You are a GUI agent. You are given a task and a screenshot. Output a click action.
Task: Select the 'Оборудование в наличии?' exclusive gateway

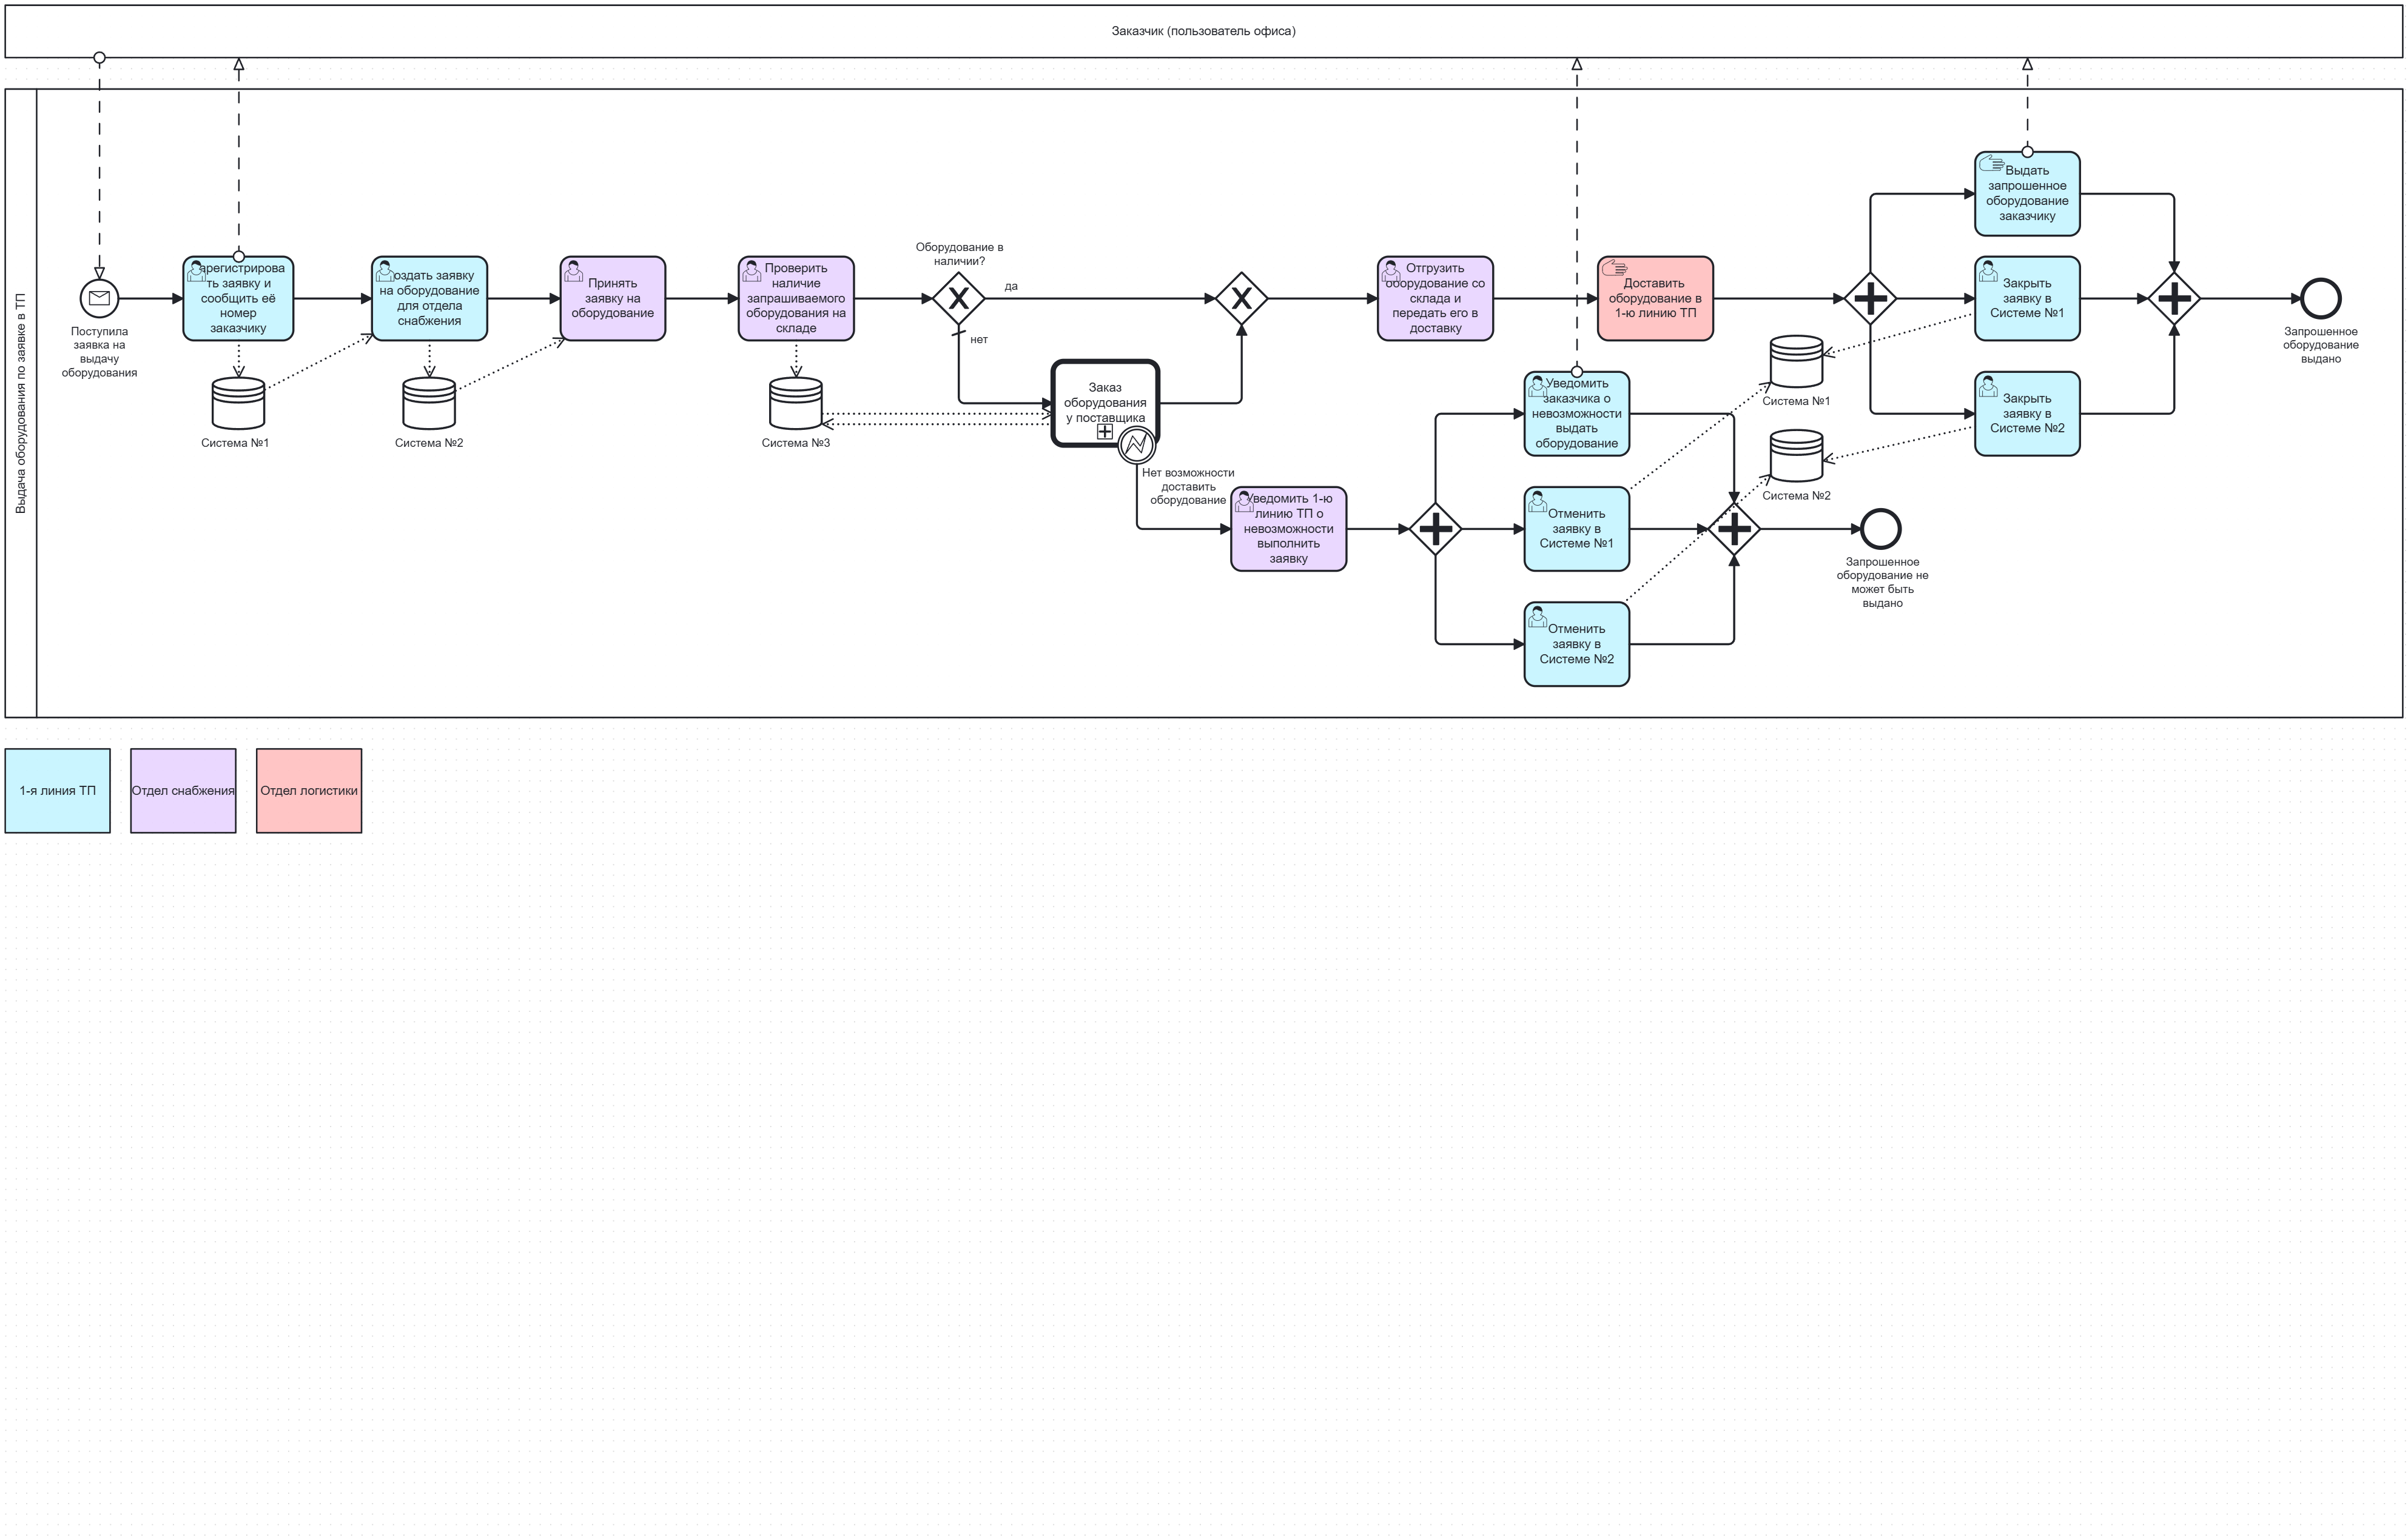click(x=958, y=298)
